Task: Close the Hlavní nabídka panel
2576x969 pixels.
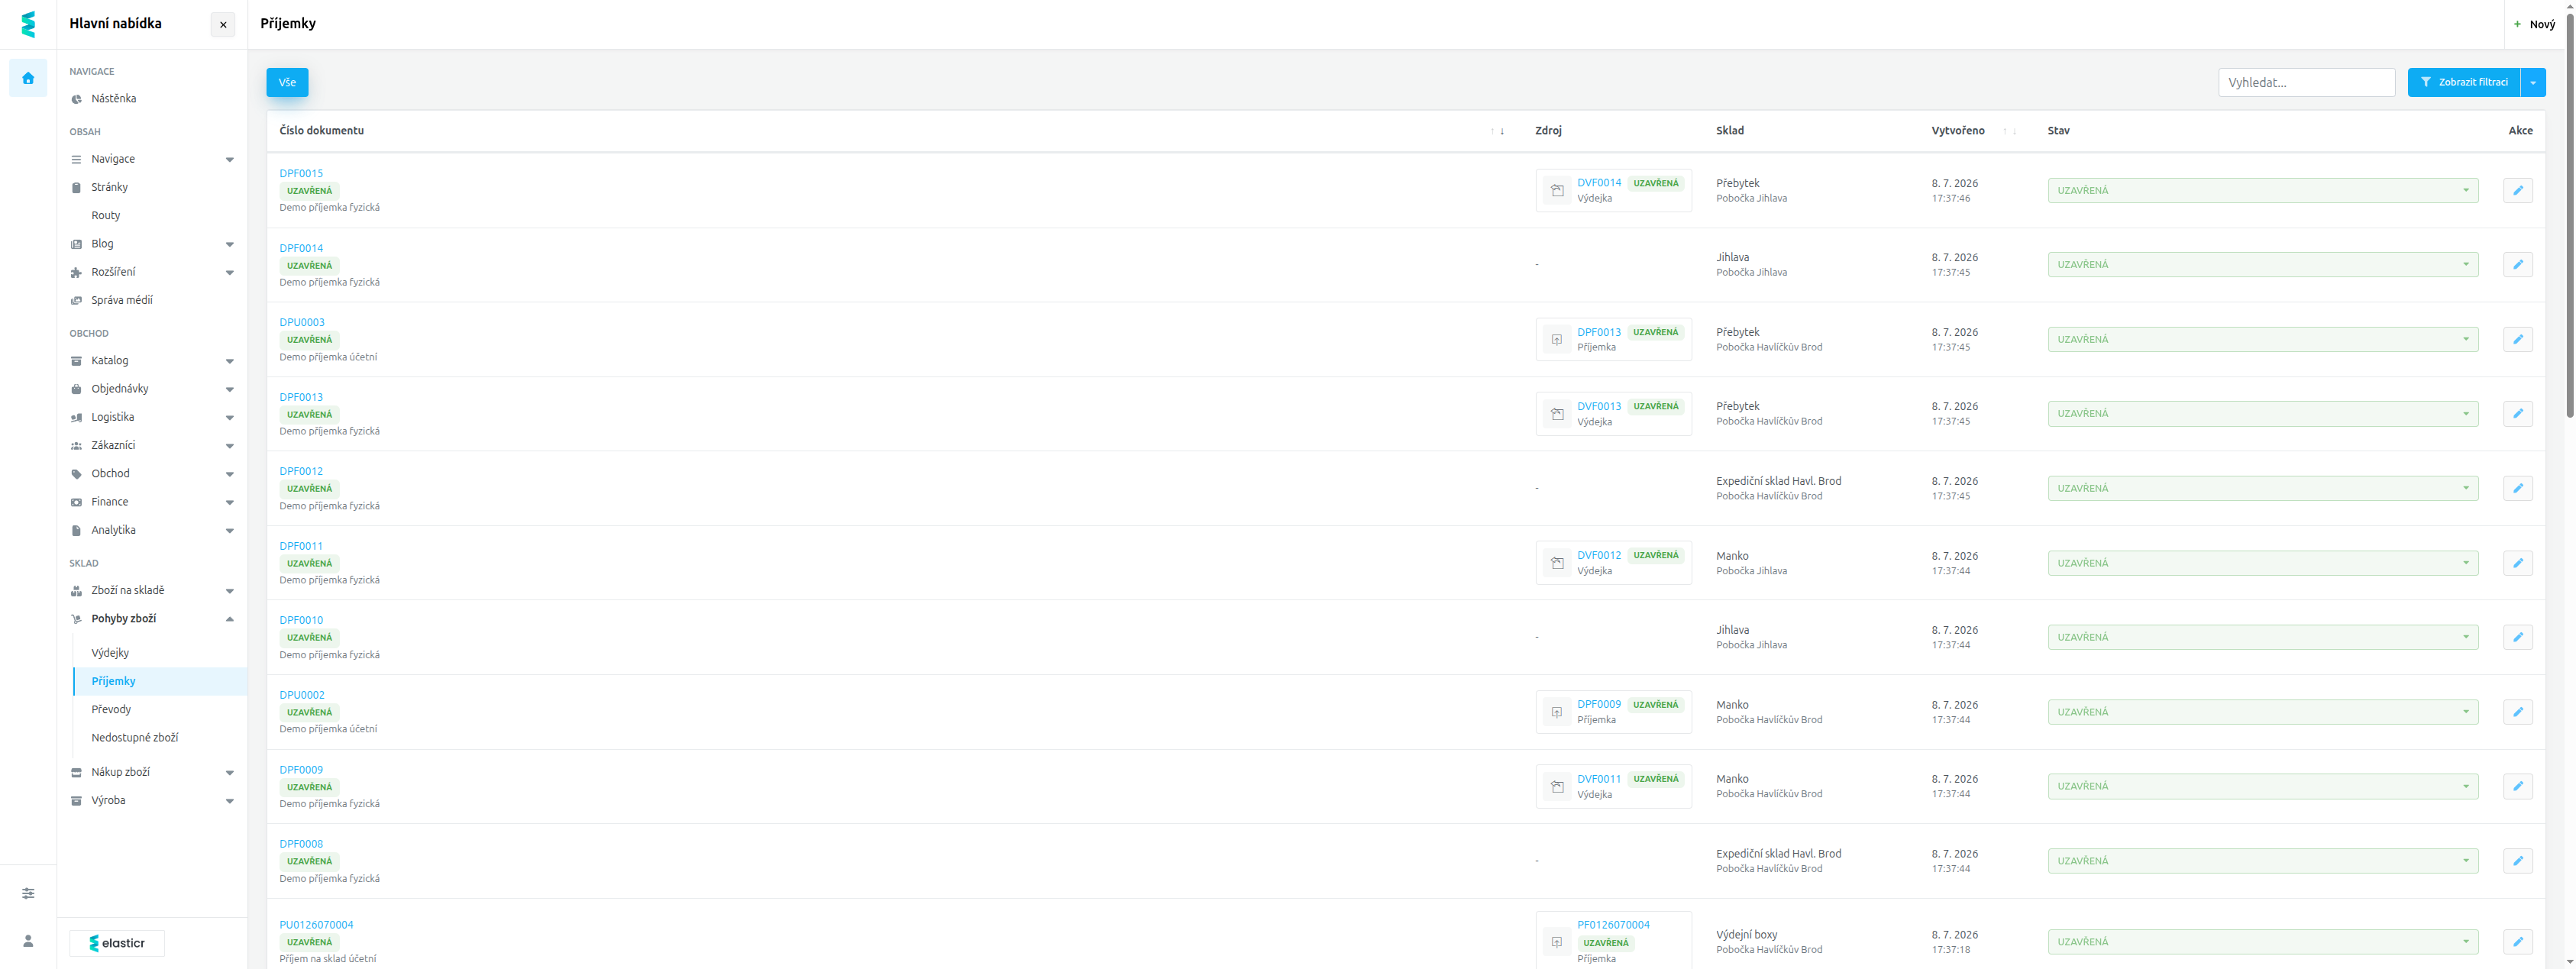Action: click(223, 25)
